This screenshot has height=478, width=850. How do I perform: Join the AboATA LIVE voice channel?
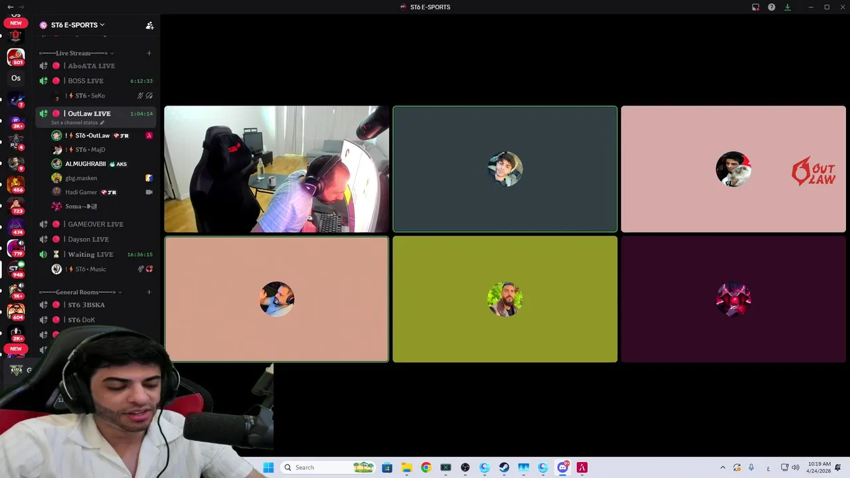(x=96, y=66)
